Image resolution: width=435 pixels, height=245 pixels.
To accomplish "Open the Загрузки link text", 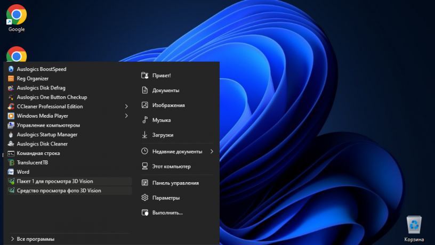I will point(163,135).
